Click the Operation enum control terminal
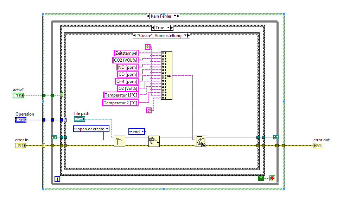 [x=21, y=120]
